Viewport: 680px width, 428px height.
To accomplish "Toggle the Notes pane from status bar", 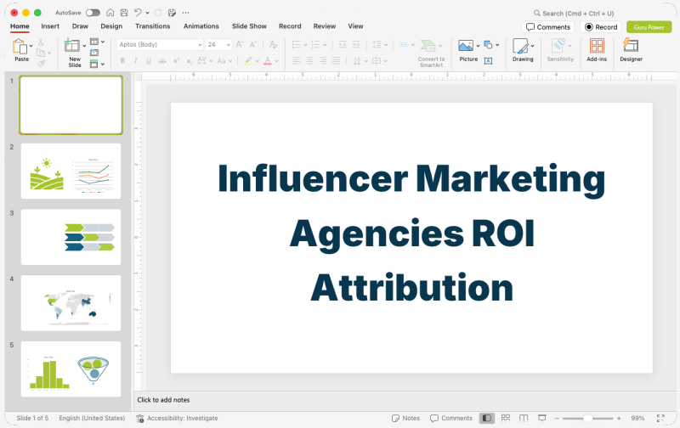I will [x=405, y=418].
